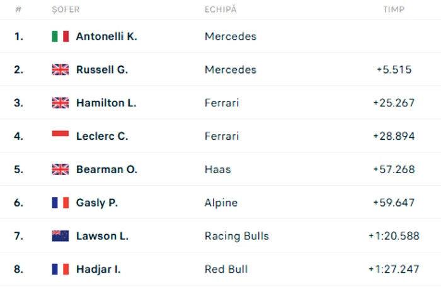Image resolution: width=441 pixels, height=289 pixels.
Task: Click the ECHIPĂ column header
Action: (220, 10)
